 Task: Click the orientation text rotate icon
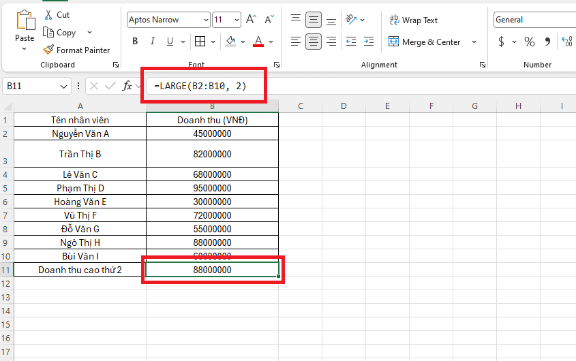click(x=351, y=20)
